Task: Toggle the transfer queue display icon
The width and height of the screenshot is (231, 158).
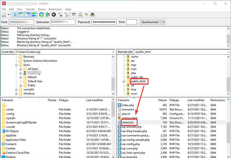Action: (x=33, y=15)
